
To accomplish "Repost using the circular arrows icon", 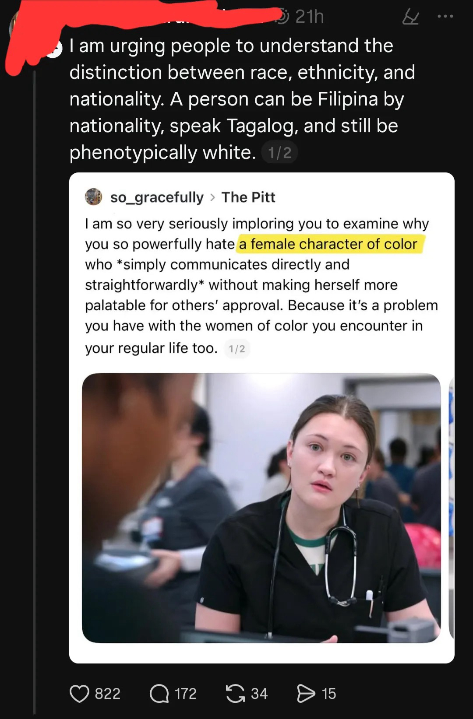I will pos(235,694).
